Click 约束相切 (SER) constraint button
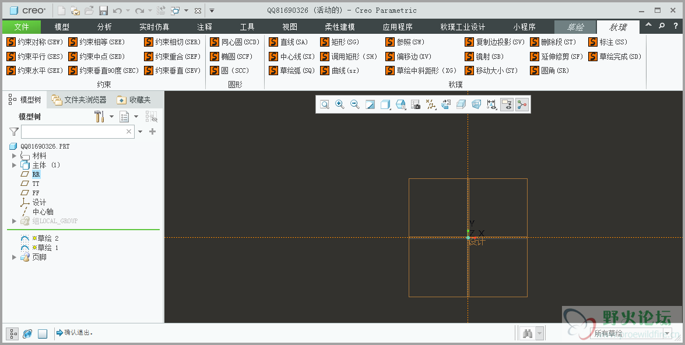Image resolution: width=685 pixels, height=345 pixels. pos(173,42)
